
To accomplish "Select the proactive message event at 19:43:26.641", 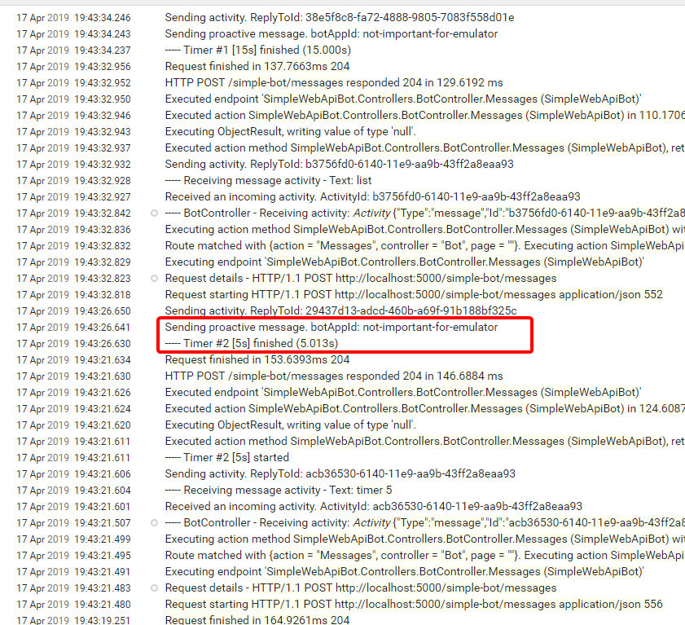I will click(x=332, y=327).
